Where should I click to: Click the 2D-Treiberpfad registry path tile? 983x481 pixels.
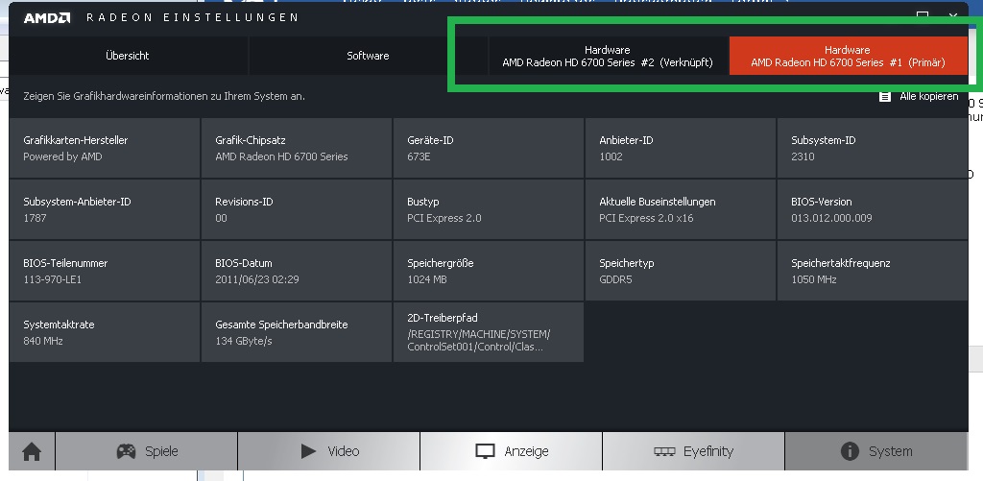(x=489, y=332)
